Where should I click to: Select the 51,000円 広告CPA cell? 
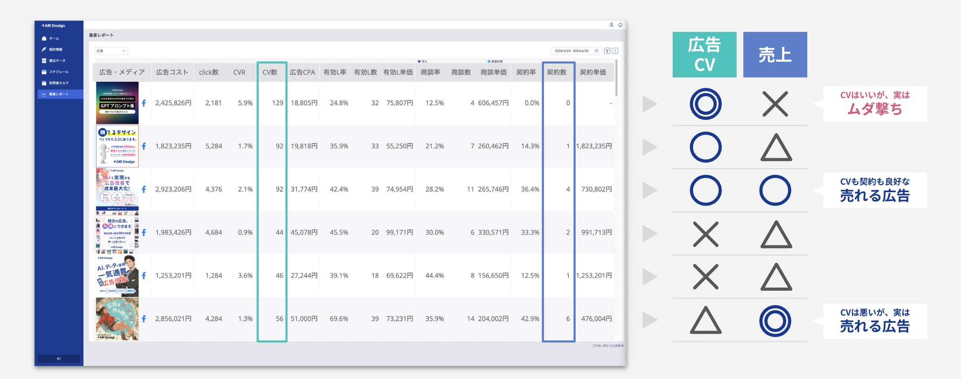pyautogui.click(x=304, y=319)
